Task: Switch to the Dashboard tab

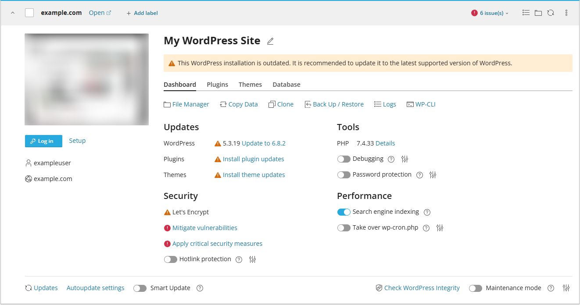Action: tap(180, 85)
